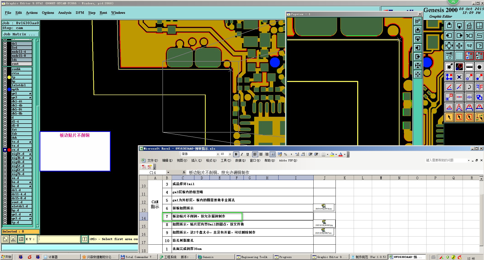The height and width of the screenshot is (260, 484).
Task: Open the font name dropdown showing 宋体
Action: coord(218,154)
